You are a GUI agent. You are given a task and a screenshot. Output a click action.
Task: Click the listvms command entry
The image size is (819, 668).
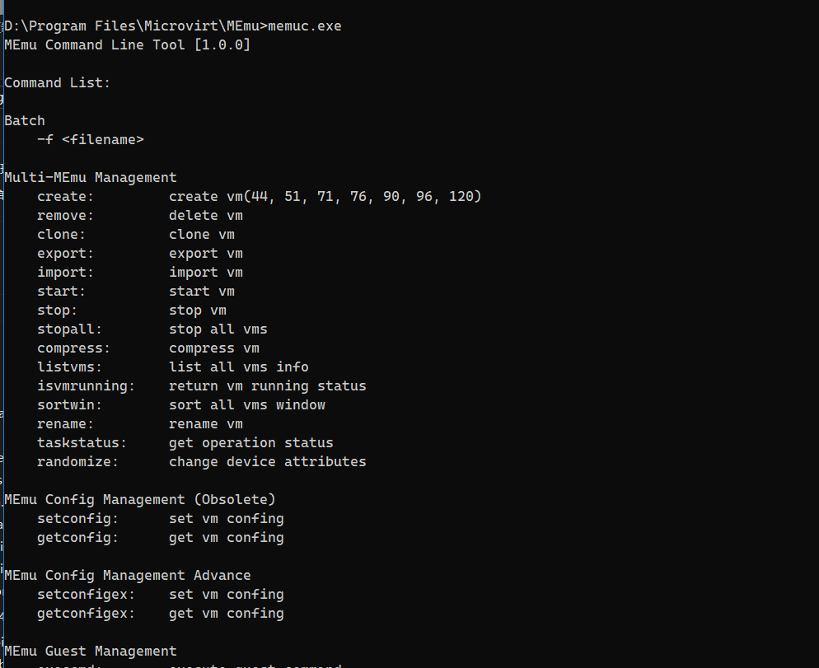coord(70,367)
